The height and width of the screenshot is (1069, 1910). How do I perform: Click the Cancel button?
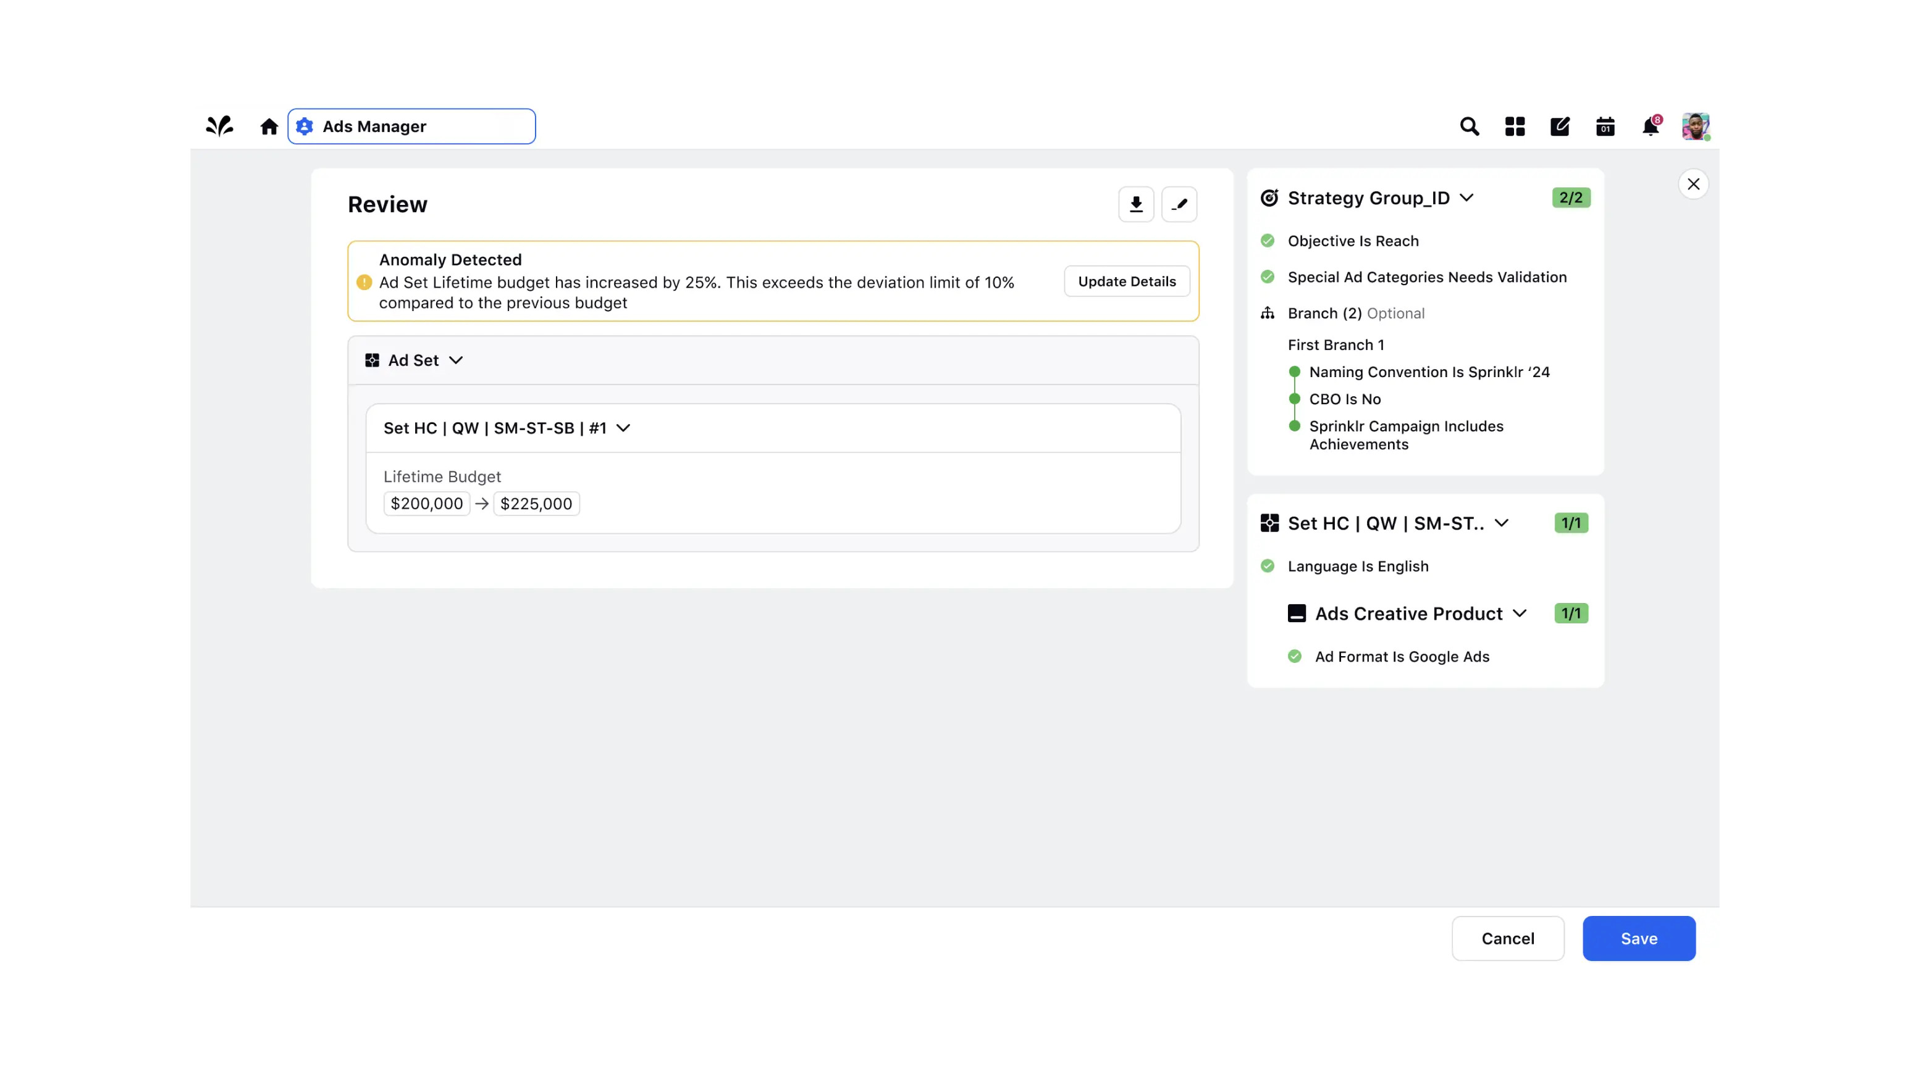(x=1507, y=939)
